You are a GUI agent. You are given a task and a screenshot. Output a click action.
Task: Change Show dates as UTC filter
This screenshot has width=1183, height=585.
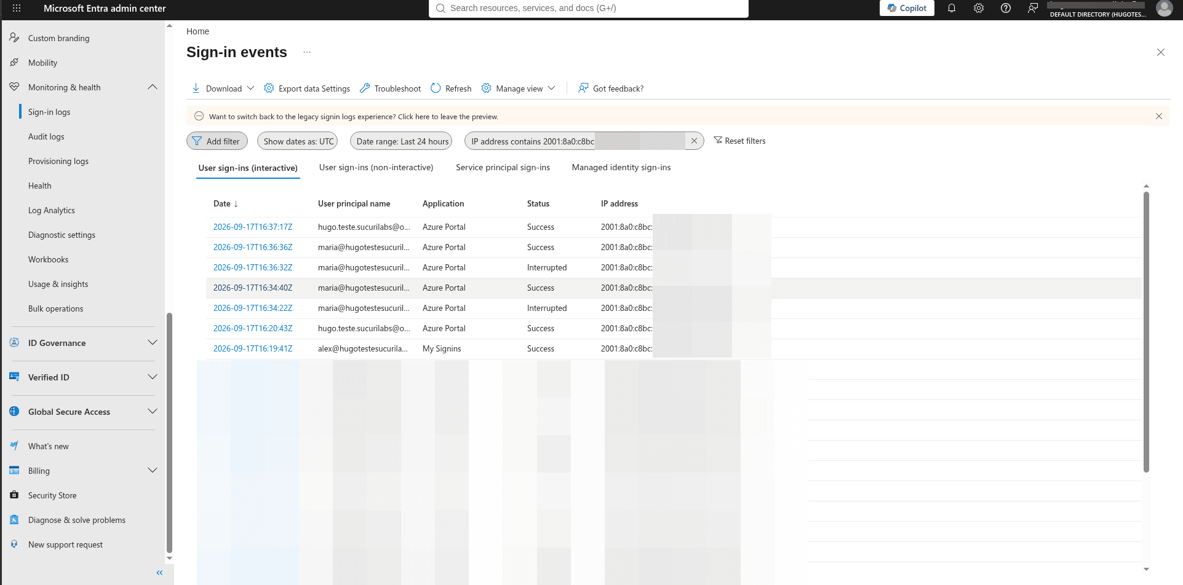[x=298, y=141]
